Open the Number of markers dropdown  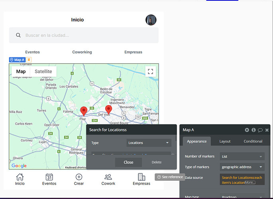coord(242,156)
